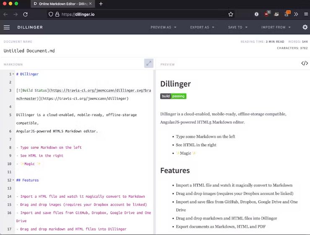Click the '# Dillinger' heading in editor

point(28,74)
